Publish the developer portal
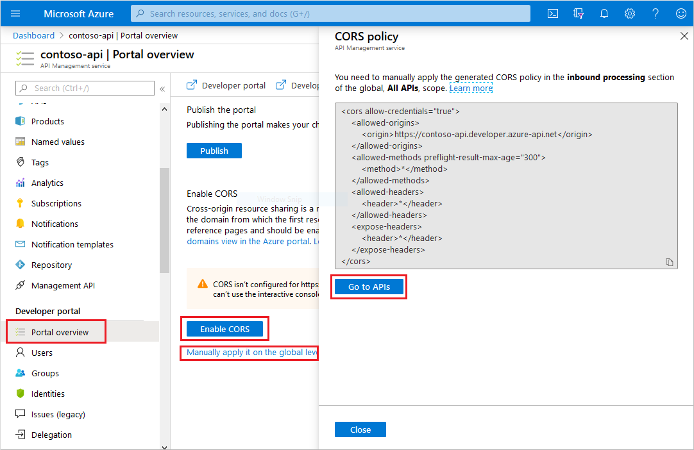 214,150
